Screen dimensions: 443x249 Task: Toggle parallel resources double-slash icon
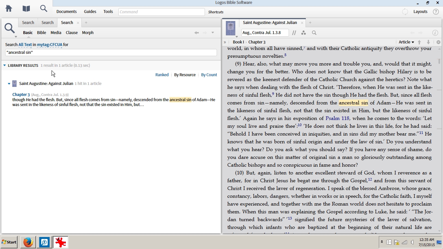pos(294,33)
